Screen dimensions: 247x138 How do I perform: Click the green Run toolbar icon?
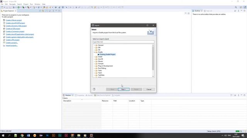point(19,7)
